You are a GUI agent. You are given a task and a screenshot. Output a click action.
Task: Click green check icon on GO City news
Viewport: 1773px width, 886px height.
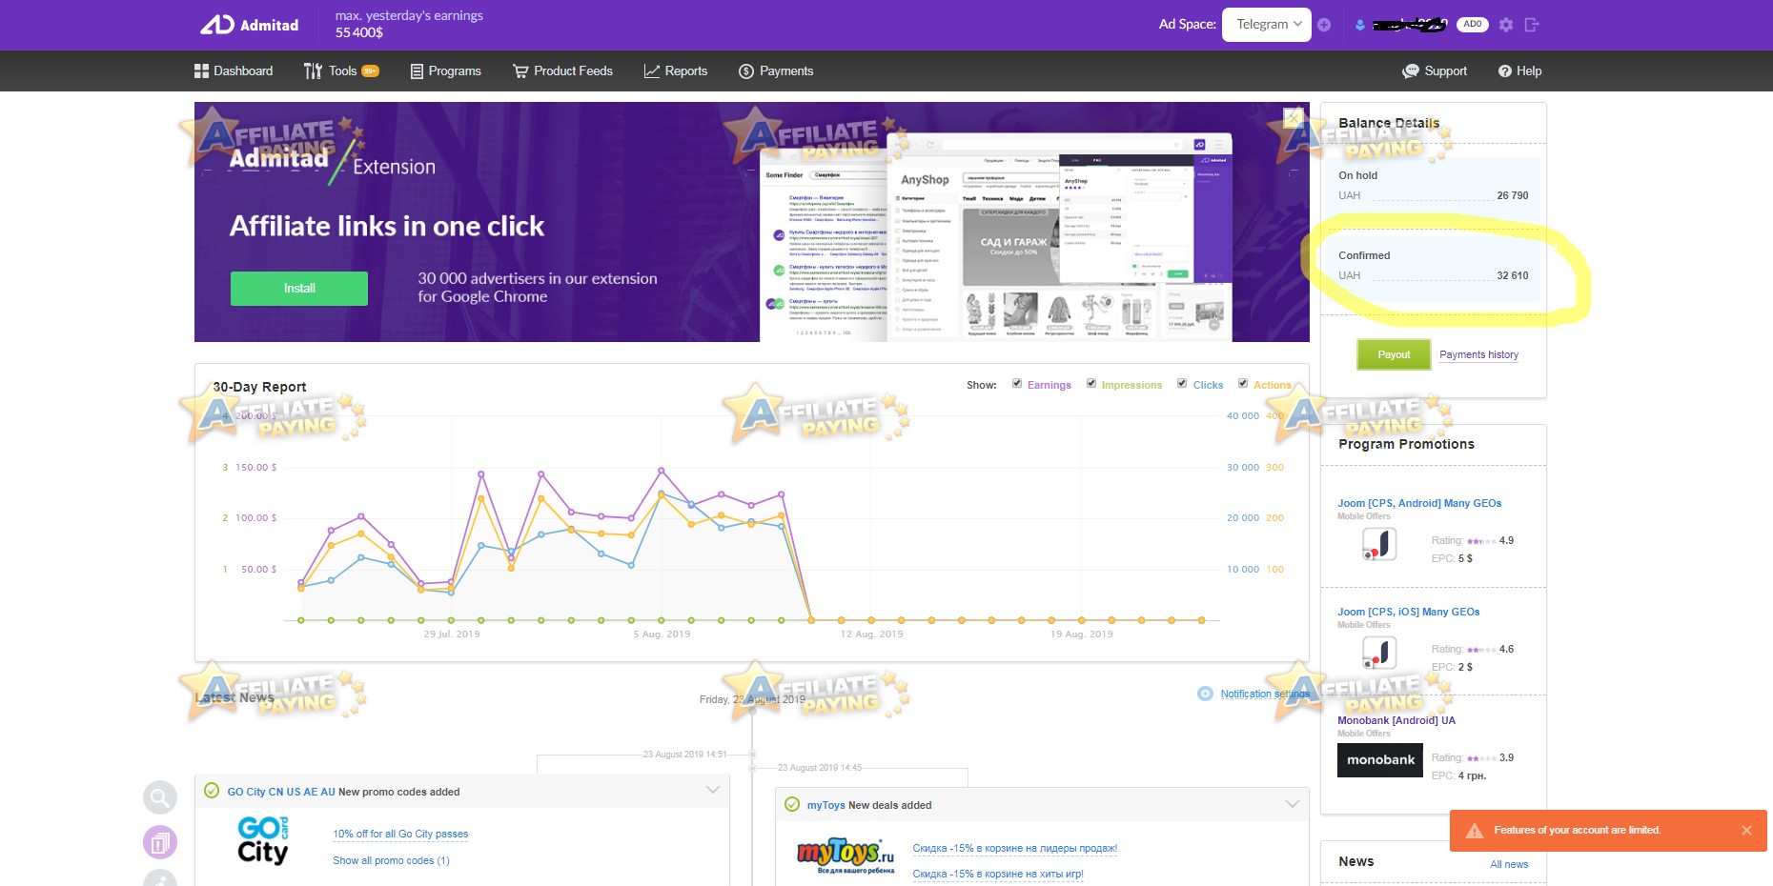click(x=212, y=791)
